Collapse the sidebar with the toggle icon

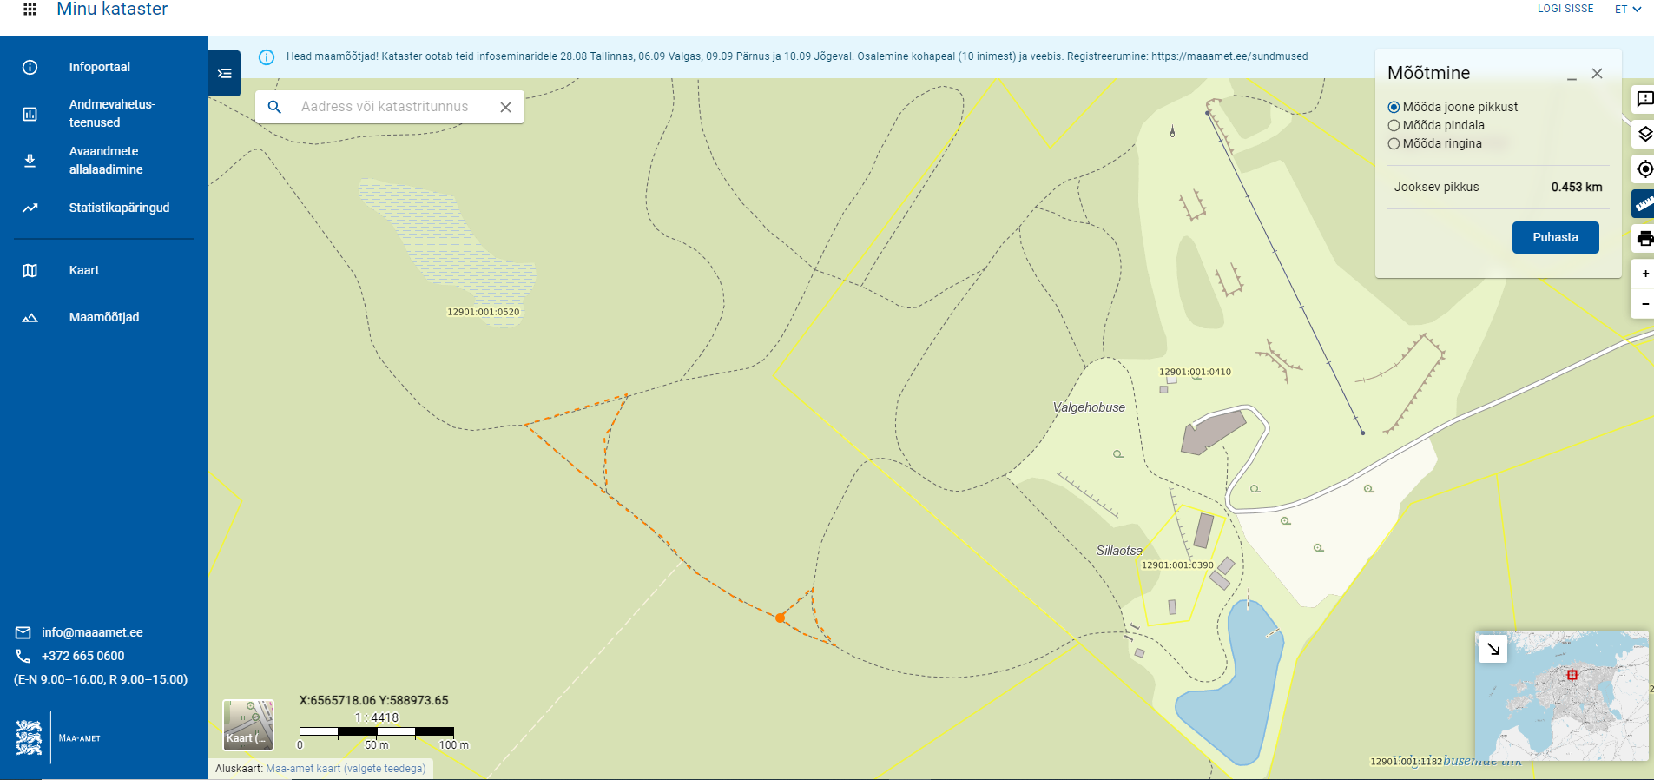tap(225, 74)
